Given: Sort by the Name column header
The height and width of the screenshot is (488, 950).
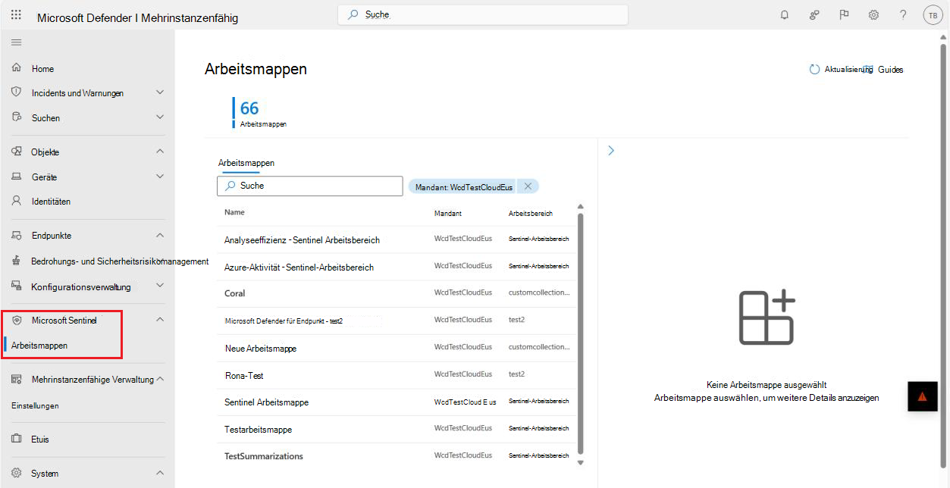Looking at the screenshot, I should click(x=234, y=213).
